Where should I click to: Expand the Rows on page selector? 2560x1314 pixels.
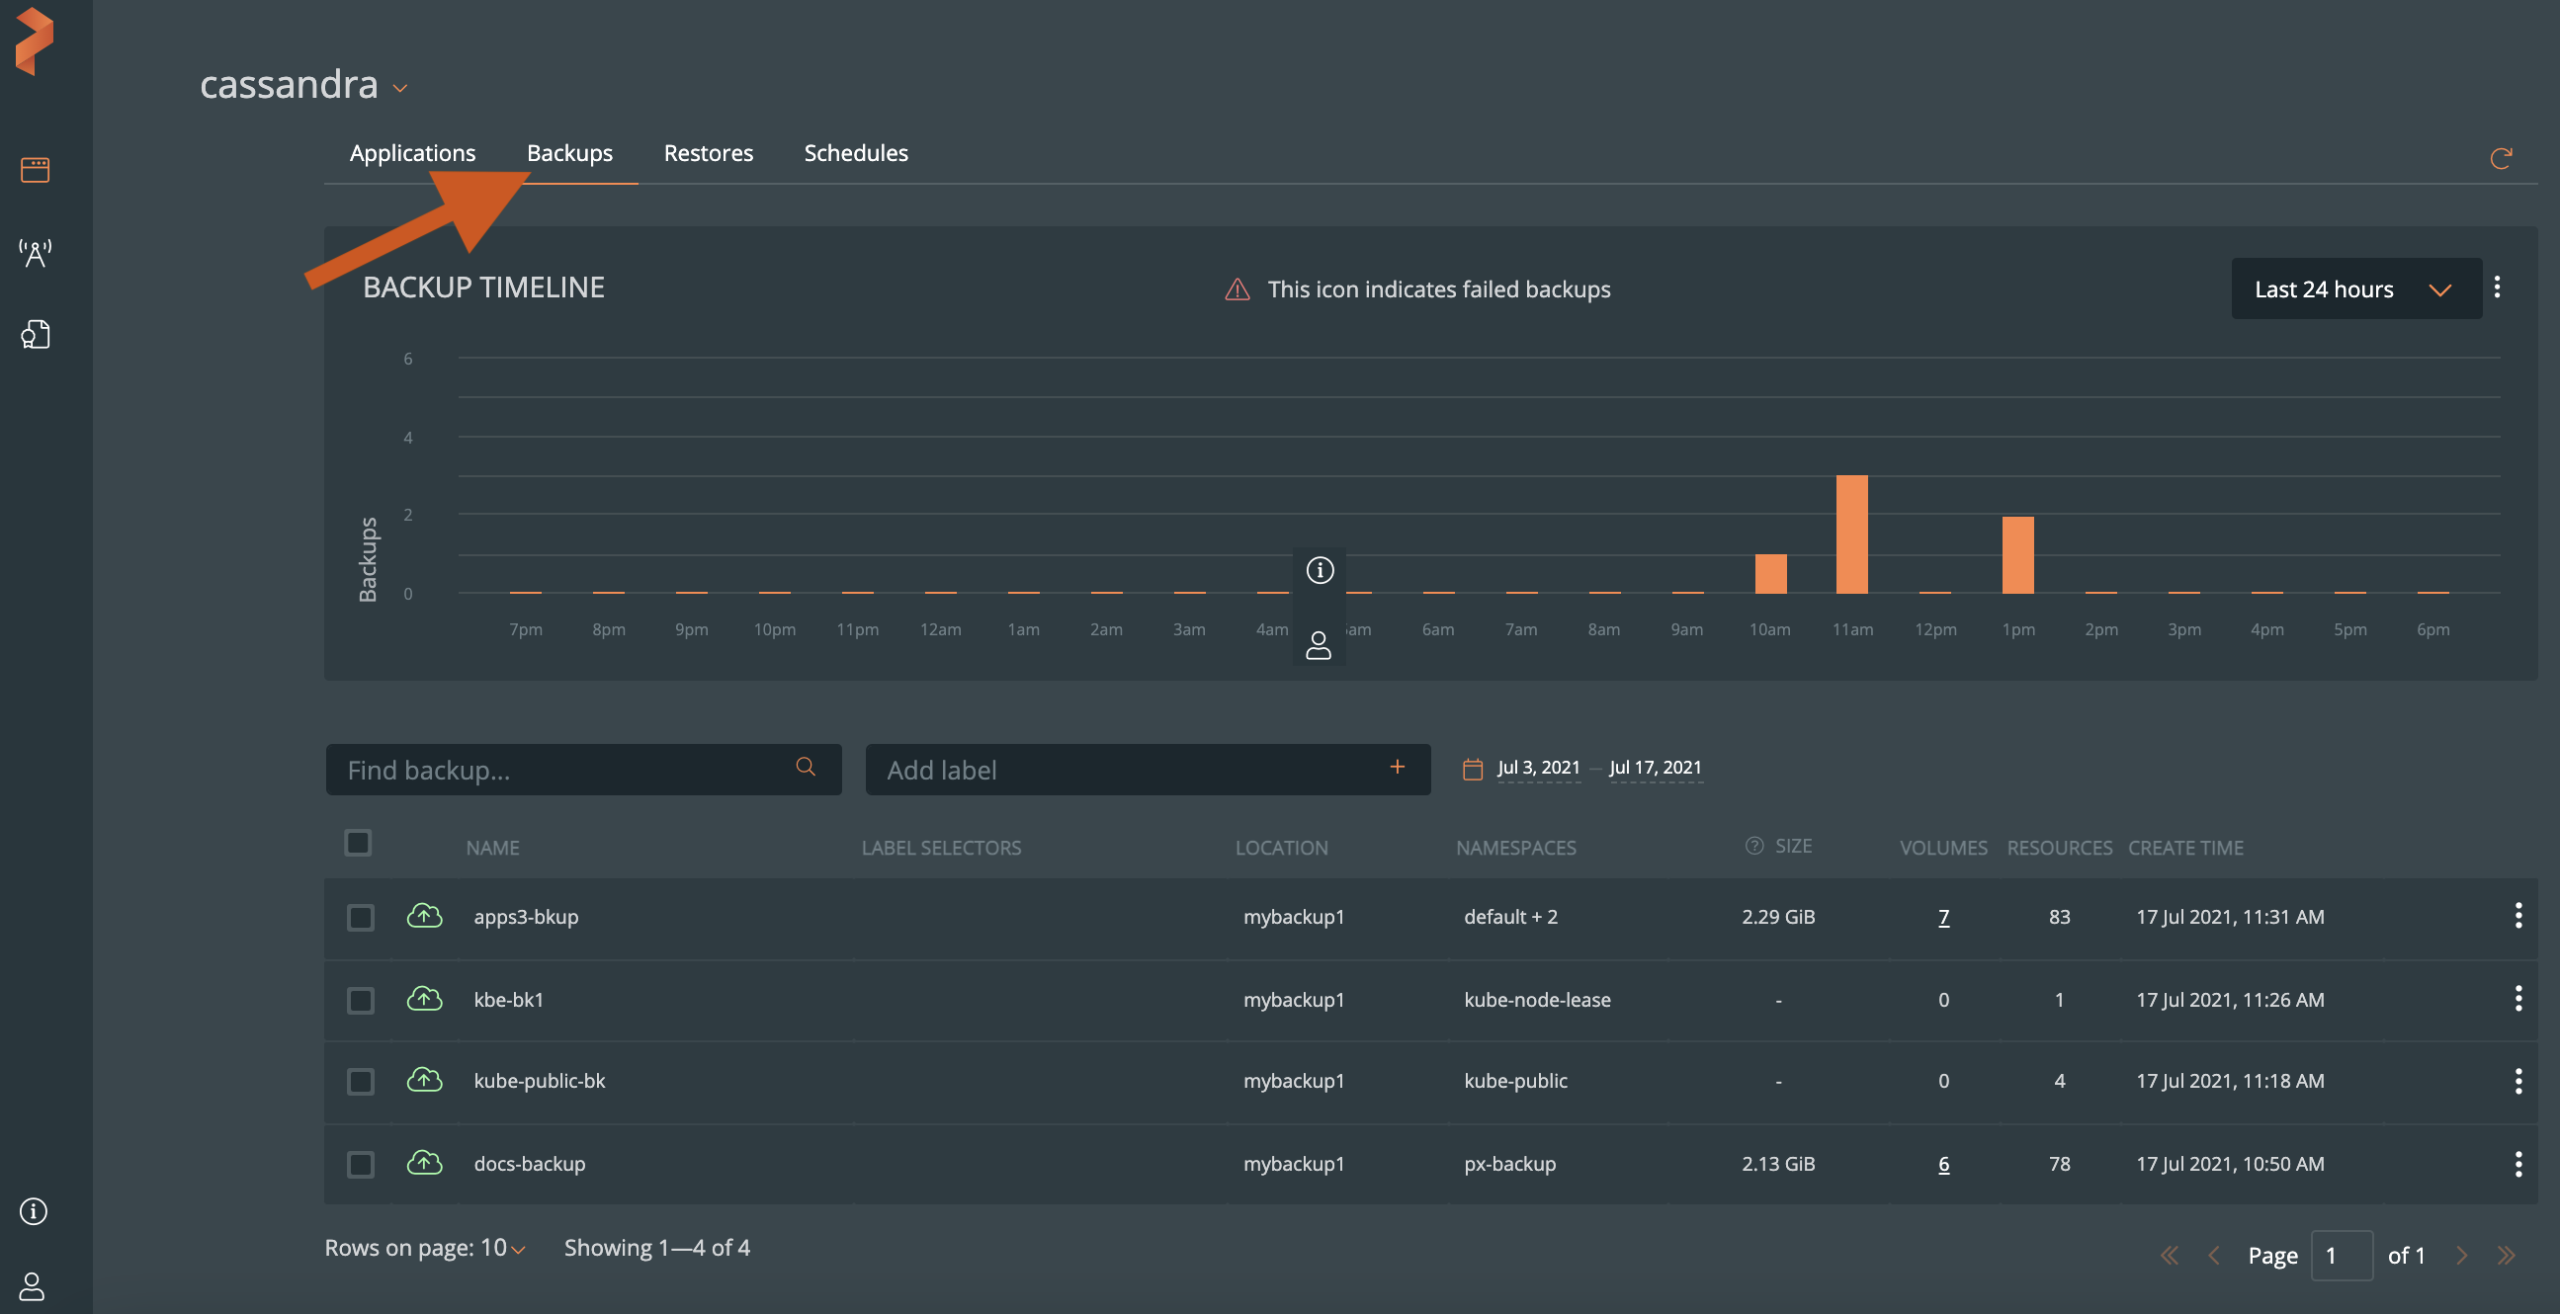[503, 1249]
